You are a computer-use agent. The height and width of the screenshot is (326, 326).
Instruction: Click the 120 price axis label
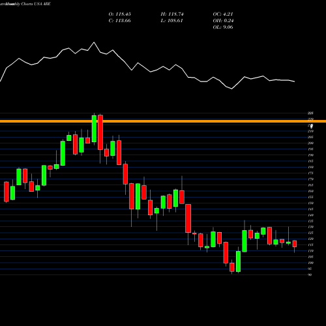(x=310, y=239)
